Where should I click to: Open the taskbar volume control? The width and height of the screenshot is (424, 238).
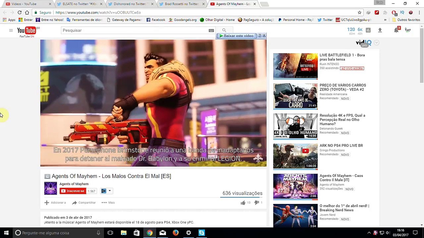[x=388, y=233]
